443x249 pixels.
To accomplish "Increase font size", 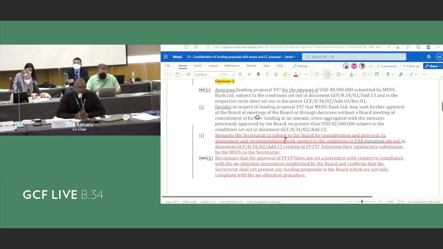I will click(241, 74).
